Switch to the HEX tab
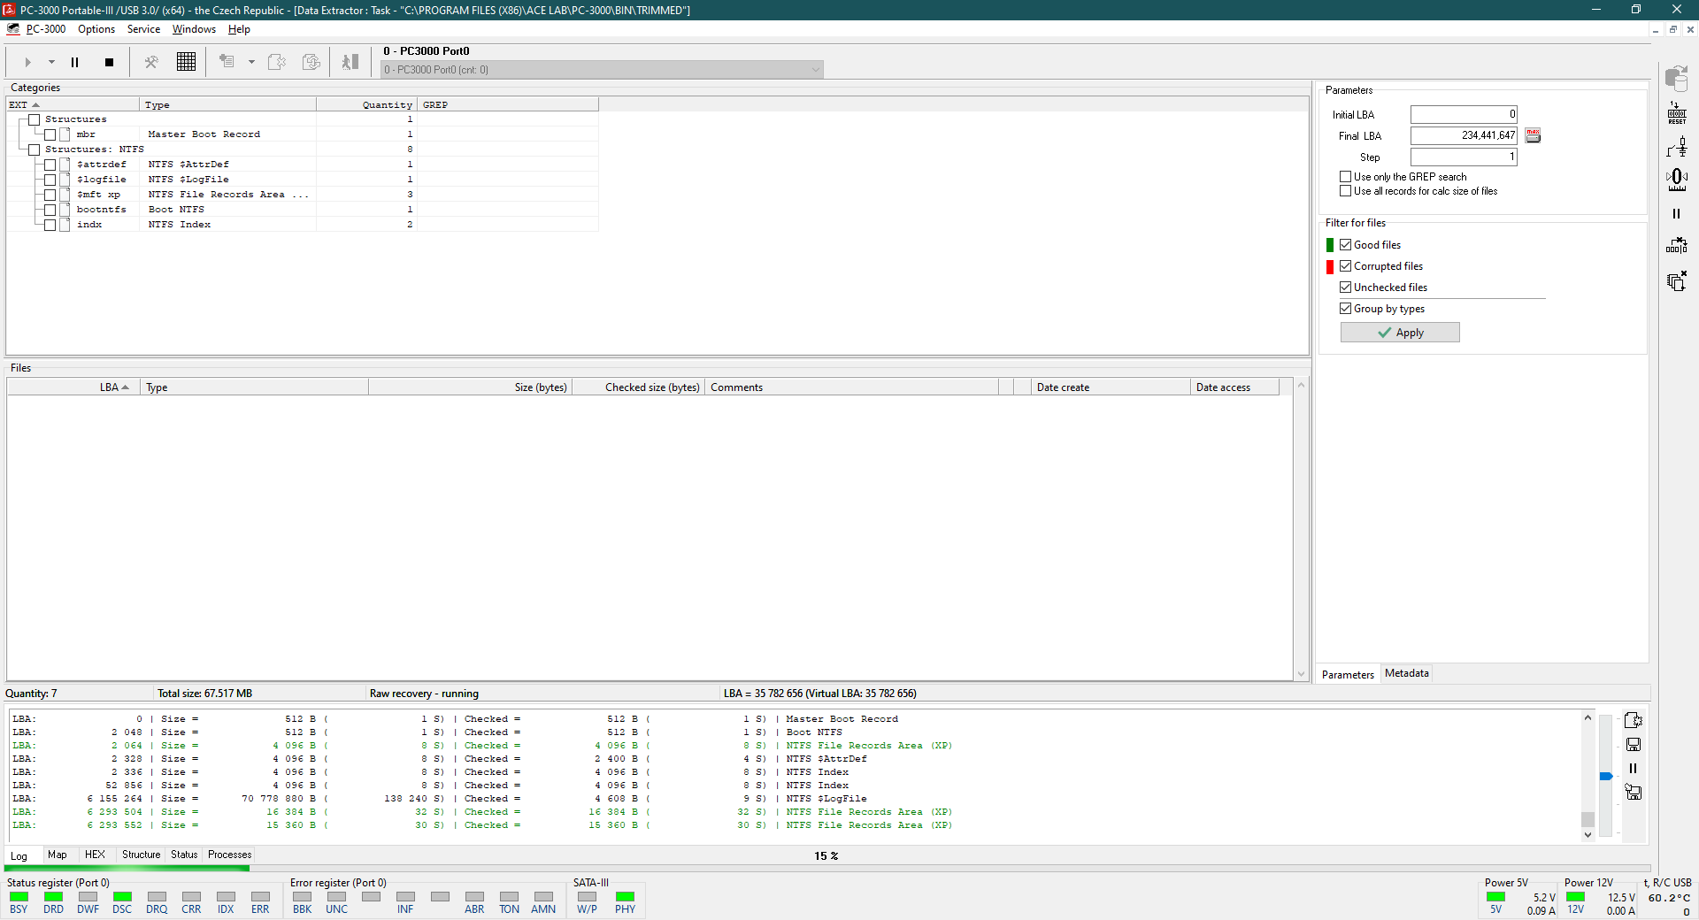The width and height of the screenshot is (1699, 920). 95,855
